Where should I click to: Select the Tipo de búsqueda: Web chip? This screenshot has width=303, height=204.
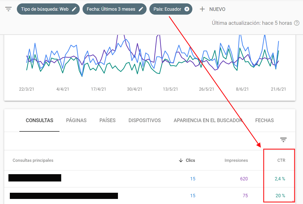pyautogui.click(x=48, y=9)
